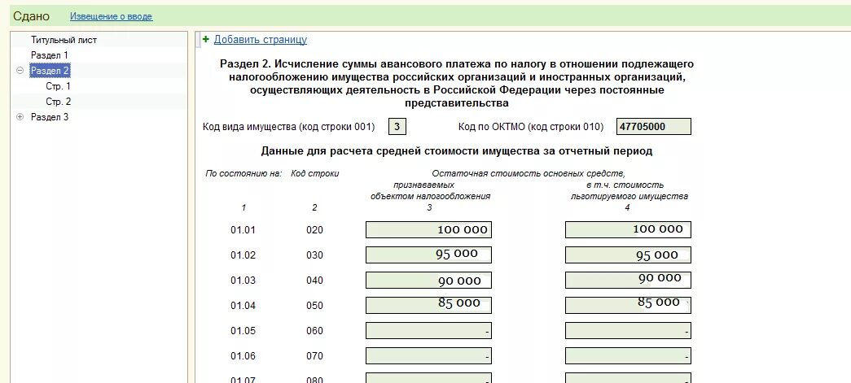The height and width of the screenshot is (383, 851).
Task: Click the Код строки column header
Action: 315,174
